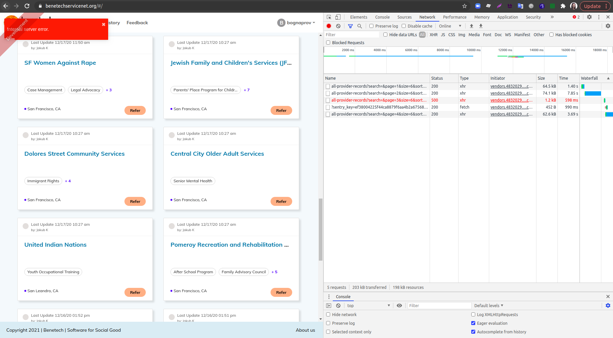Refer to Dolores Street Community Services
This screenshot has height=338, width=613.
coord(135,201)
